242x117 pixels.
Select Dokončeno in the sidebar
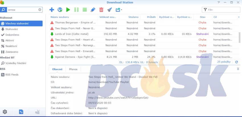point(12,35)
